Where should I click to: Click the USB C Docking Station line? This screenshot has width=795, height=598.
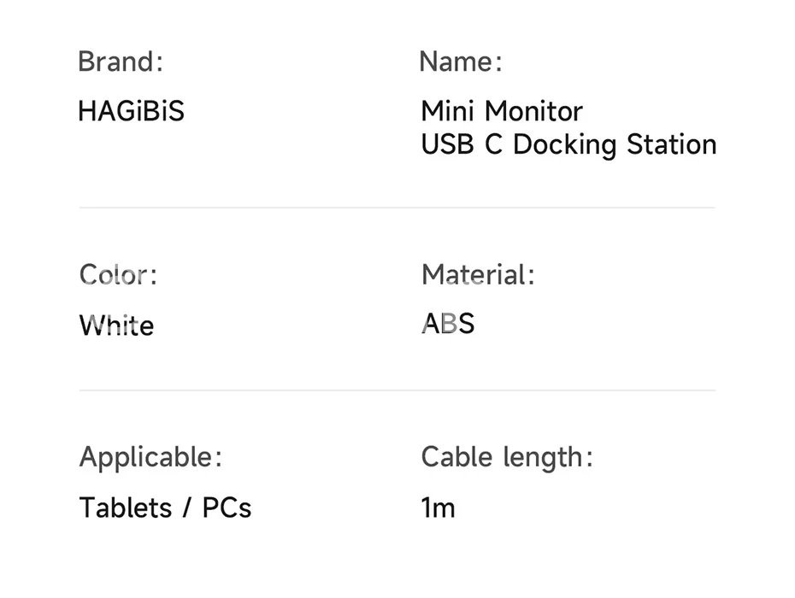[568, 144]
